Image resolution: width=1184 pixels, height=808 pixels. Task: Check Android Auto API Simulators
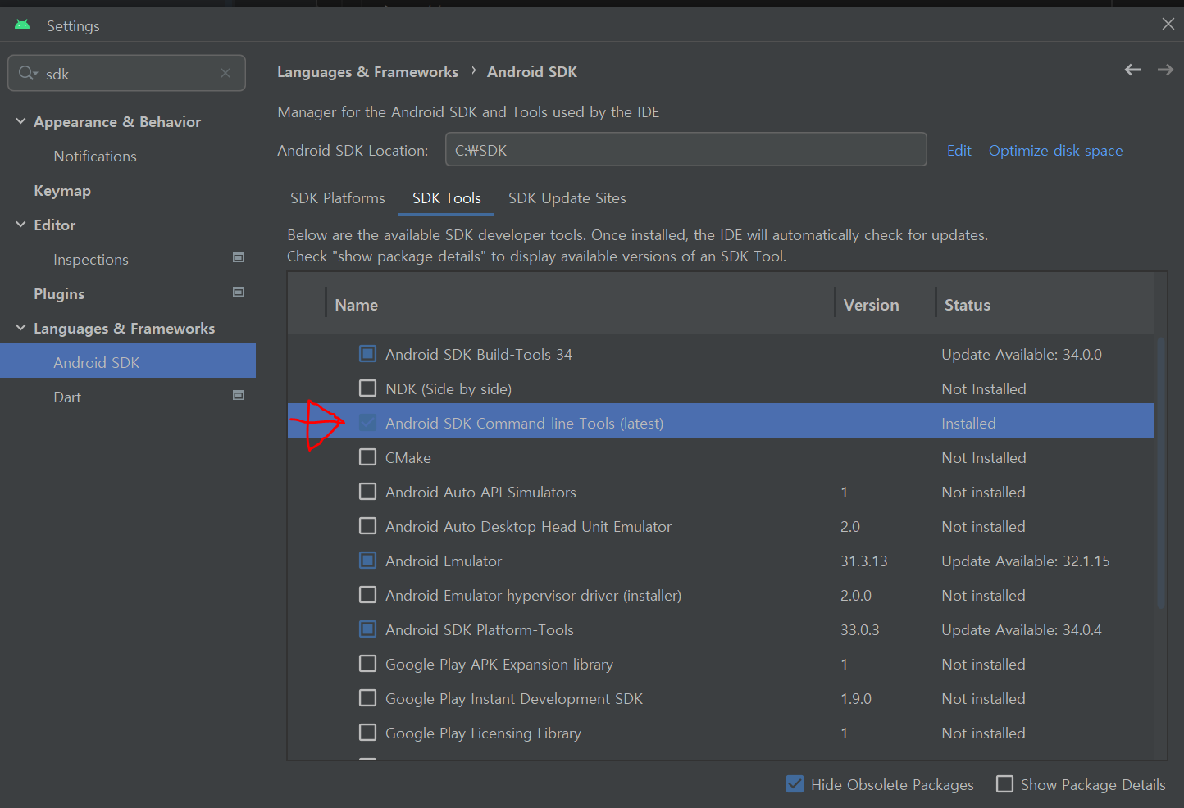[368, 492]
